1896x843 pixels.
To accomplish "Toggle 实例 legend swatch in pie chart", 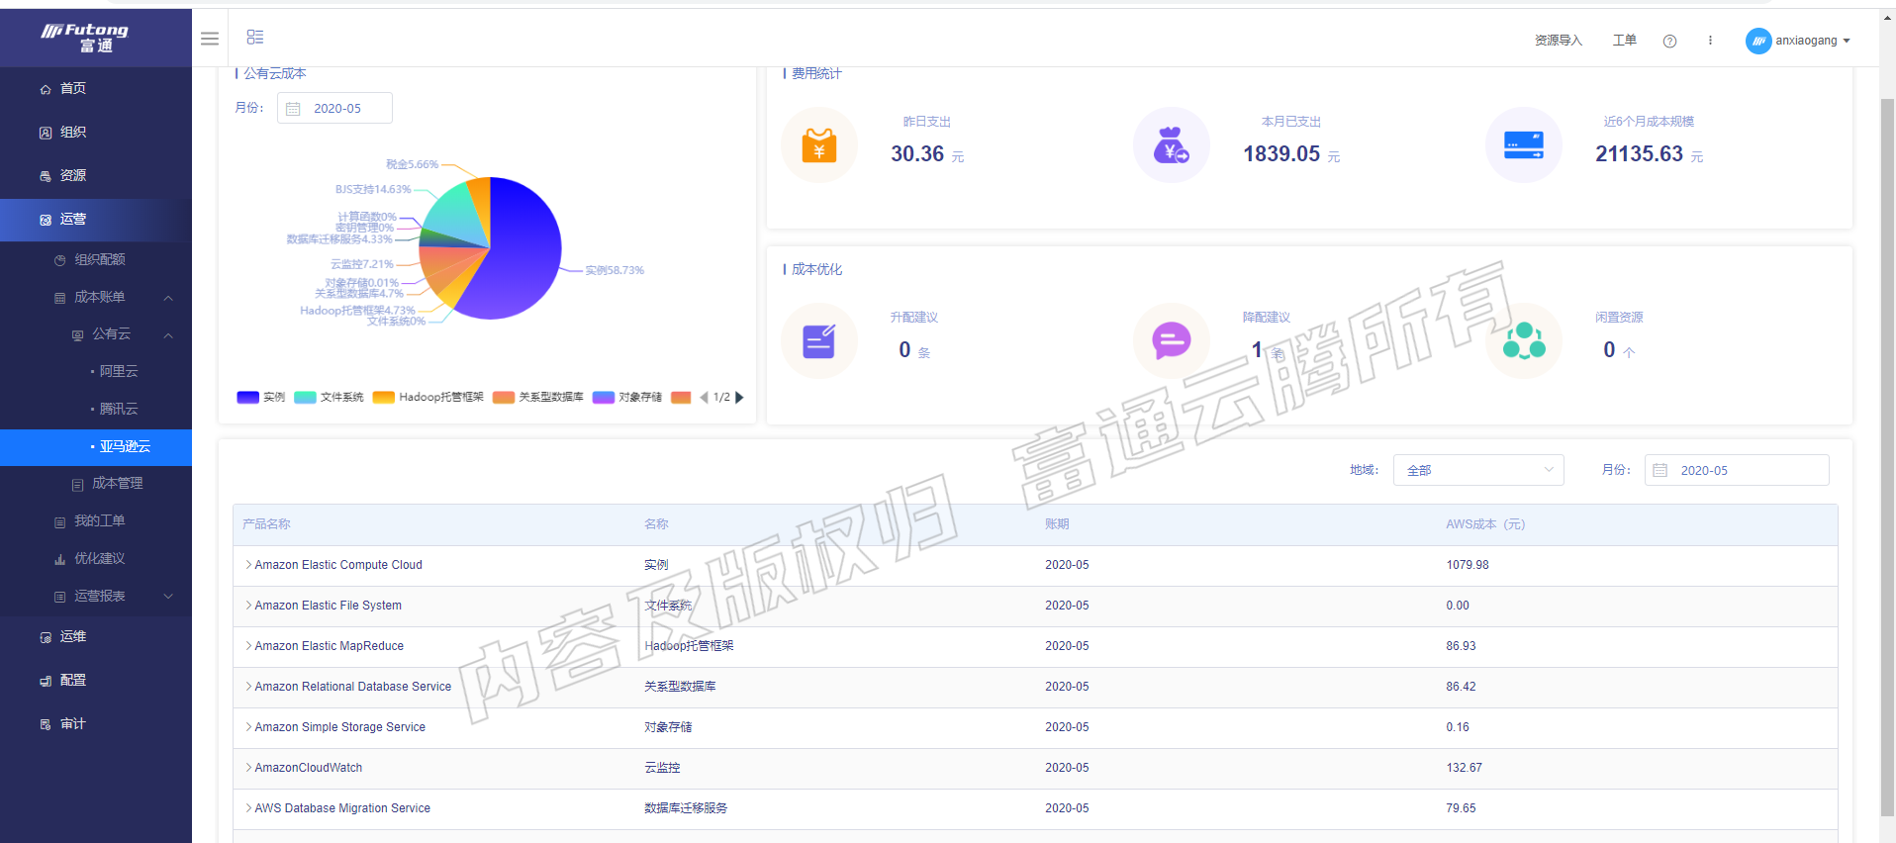I will pyautogui.click(x=247, y=397).
